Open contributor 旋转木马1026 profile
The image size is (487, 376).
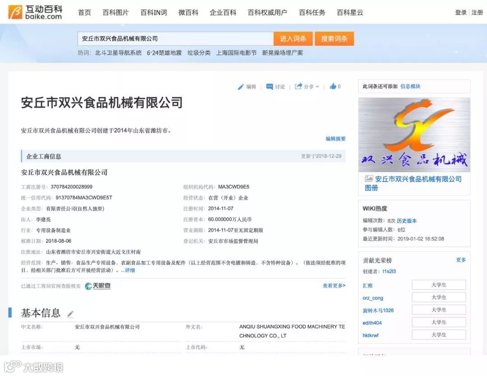378,311
